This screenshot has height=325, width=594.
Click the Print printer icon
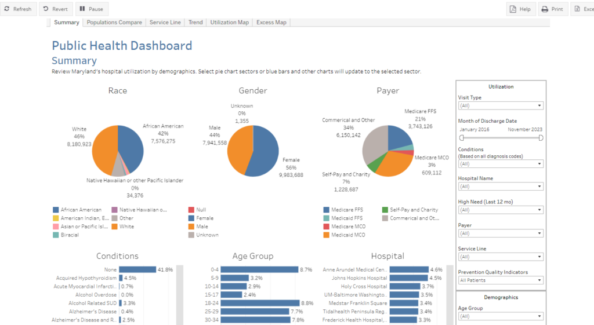545,9
